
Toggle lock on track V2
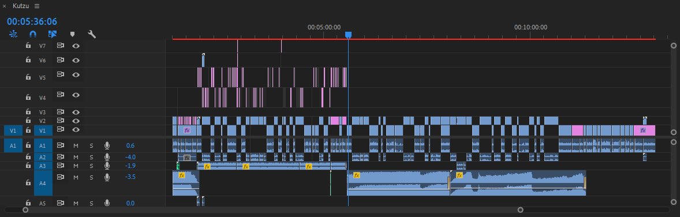(x=28, y=120)
